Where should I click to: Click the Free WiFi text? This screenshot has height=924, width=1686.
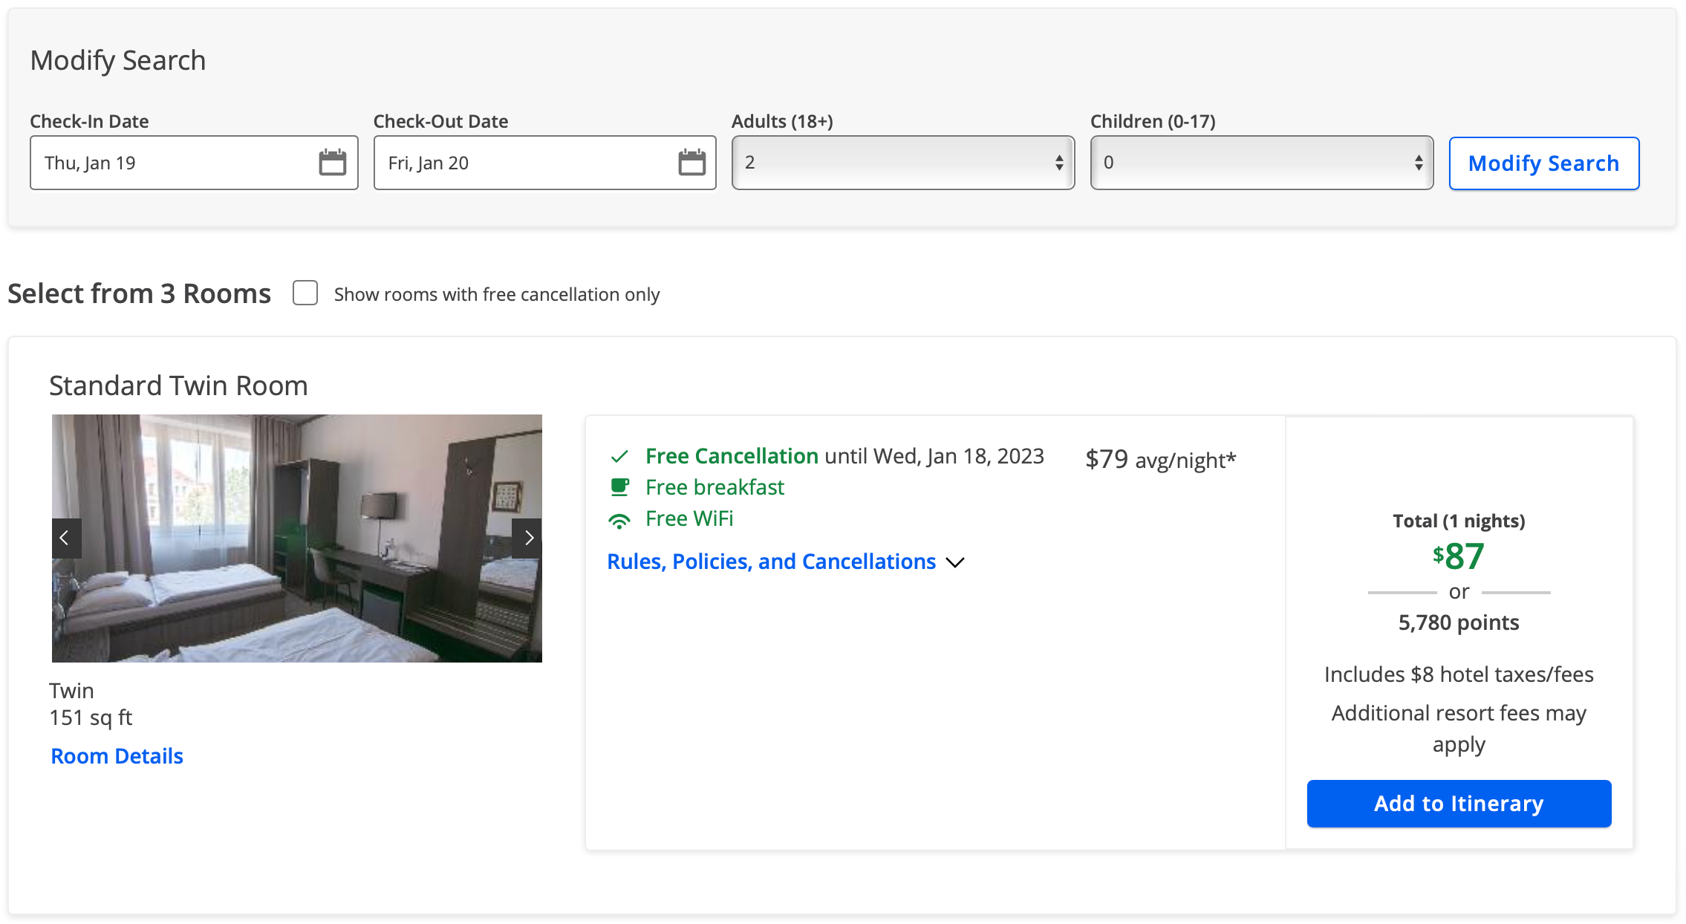[x=689, y=518]
